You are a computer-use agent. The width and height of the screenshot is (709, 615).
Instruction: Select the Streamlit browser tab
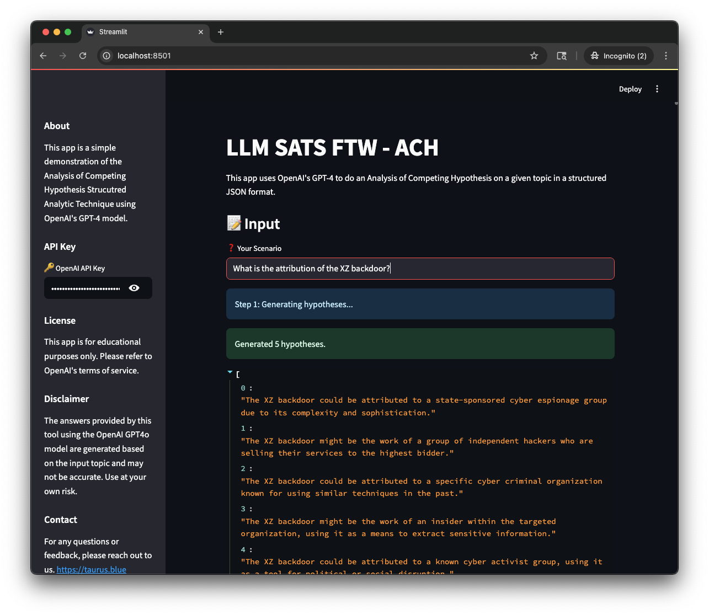[146, 32]
